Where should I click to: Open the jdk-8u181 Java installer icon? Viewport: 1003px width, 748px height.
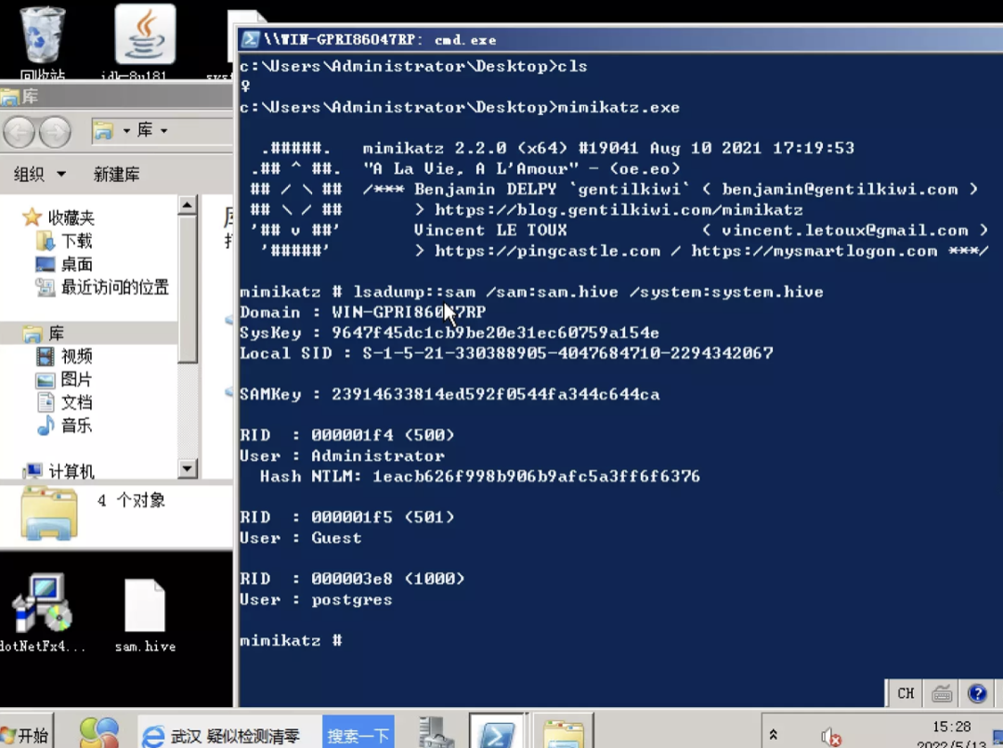[x=145, y=42]
